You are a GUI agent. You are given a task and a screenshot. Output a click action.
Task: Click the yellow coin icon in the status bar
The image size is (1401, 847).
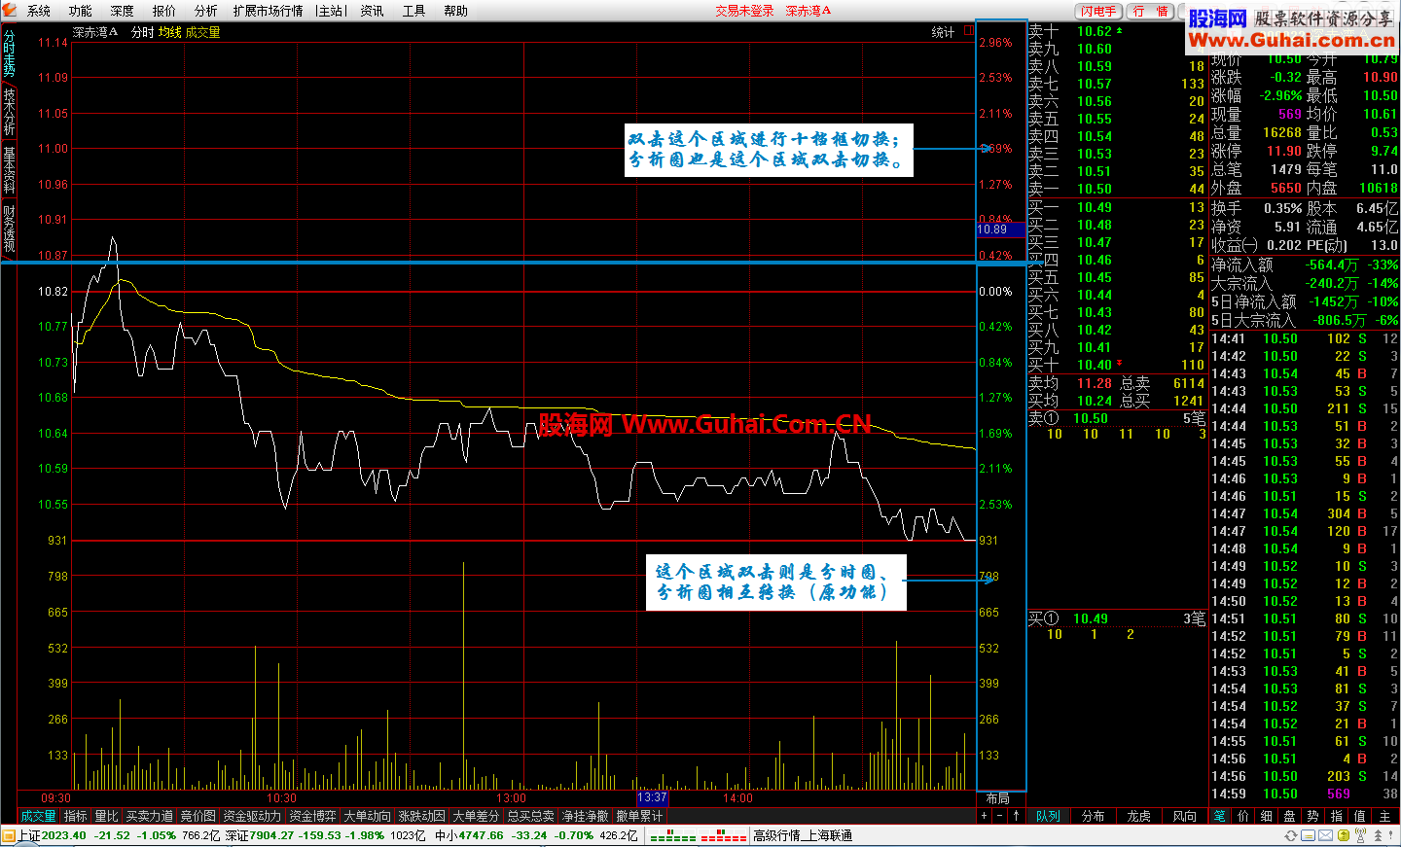(1344, 835)
